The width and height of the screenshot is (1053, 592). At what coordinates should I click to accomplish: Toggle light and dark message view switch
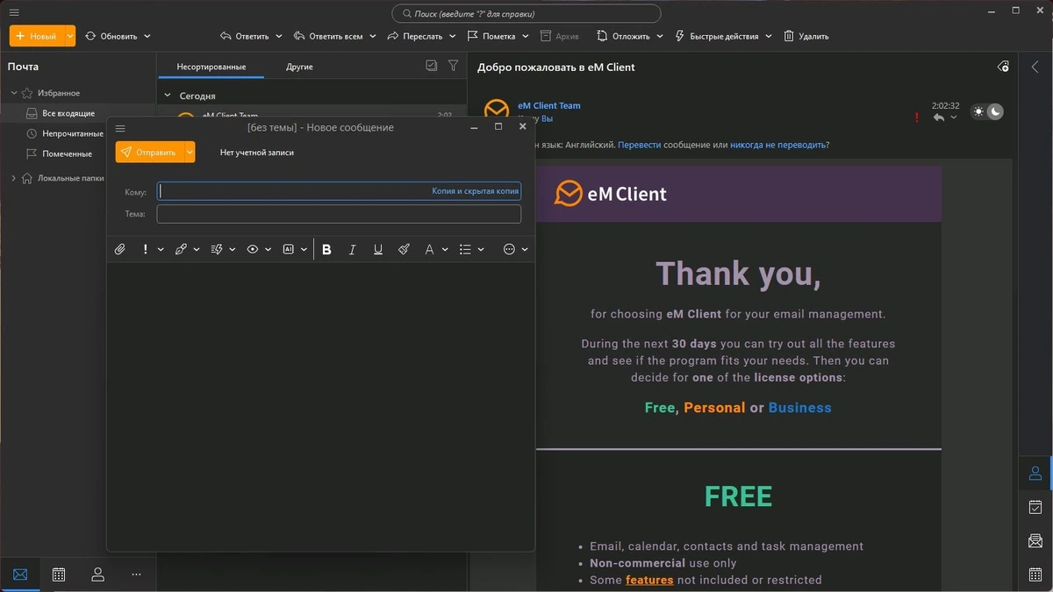tap(987, 112)
